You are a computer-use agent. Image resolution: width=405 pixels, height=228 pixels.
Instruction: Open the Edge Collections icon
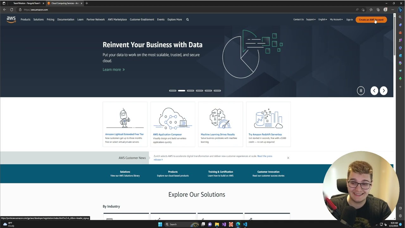[x=378, y=9]
